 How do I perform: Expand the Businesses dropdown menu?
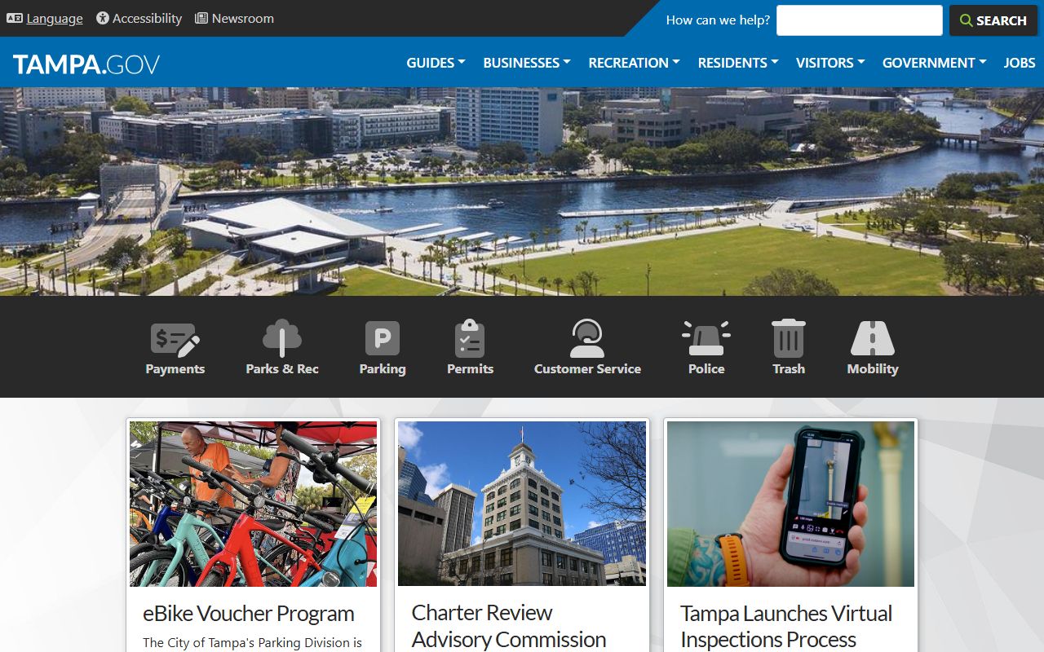pyautogui.click(x=527, y=63)
